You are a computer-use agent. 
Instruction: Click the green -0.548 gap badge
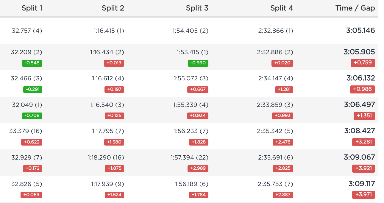32,63
